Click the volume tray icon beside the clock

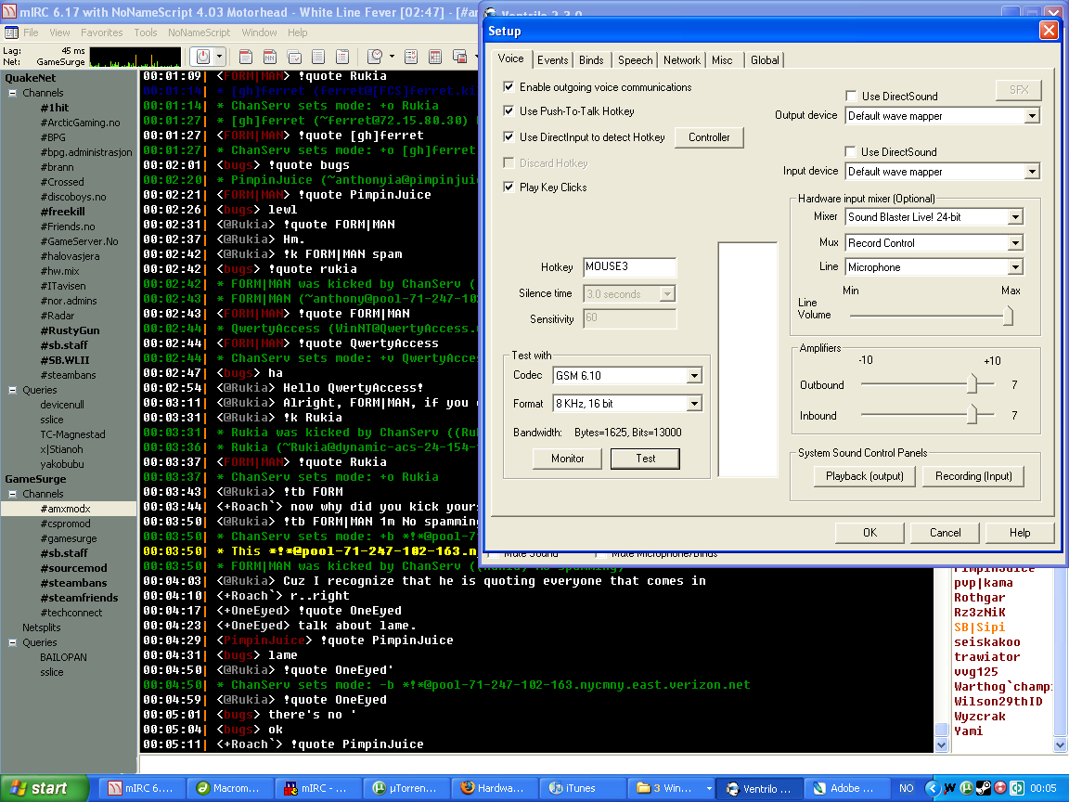pos(1017,788)
